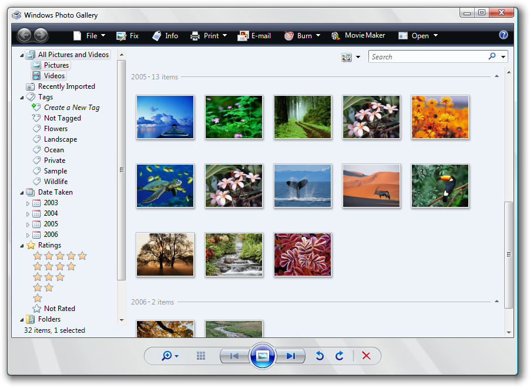Screen dimensions: 530x388
Task: Rotate the photo clockwise
Action: [339, 356]
